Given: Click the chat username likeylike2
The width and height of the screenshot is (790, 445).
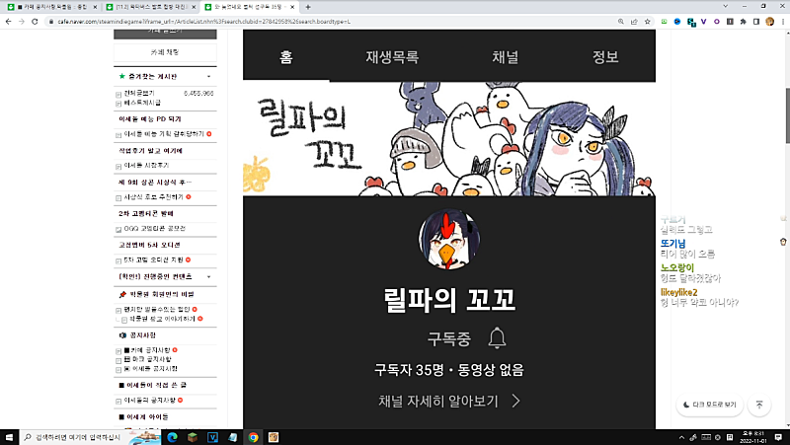Looking at the screenshot, I should (679, 292).
